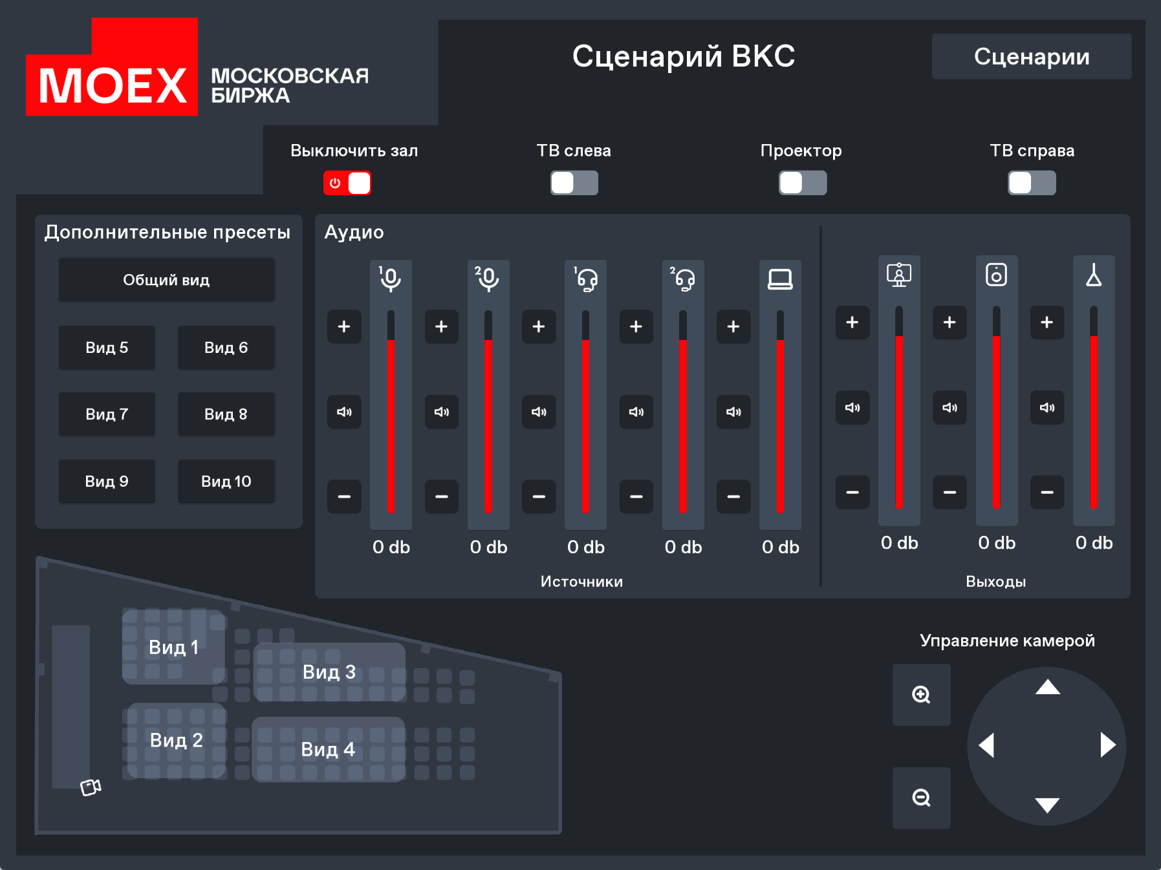Open the Сценарии menu
The height and width of the screenshot is (870, 1161).
point(1031,57)
